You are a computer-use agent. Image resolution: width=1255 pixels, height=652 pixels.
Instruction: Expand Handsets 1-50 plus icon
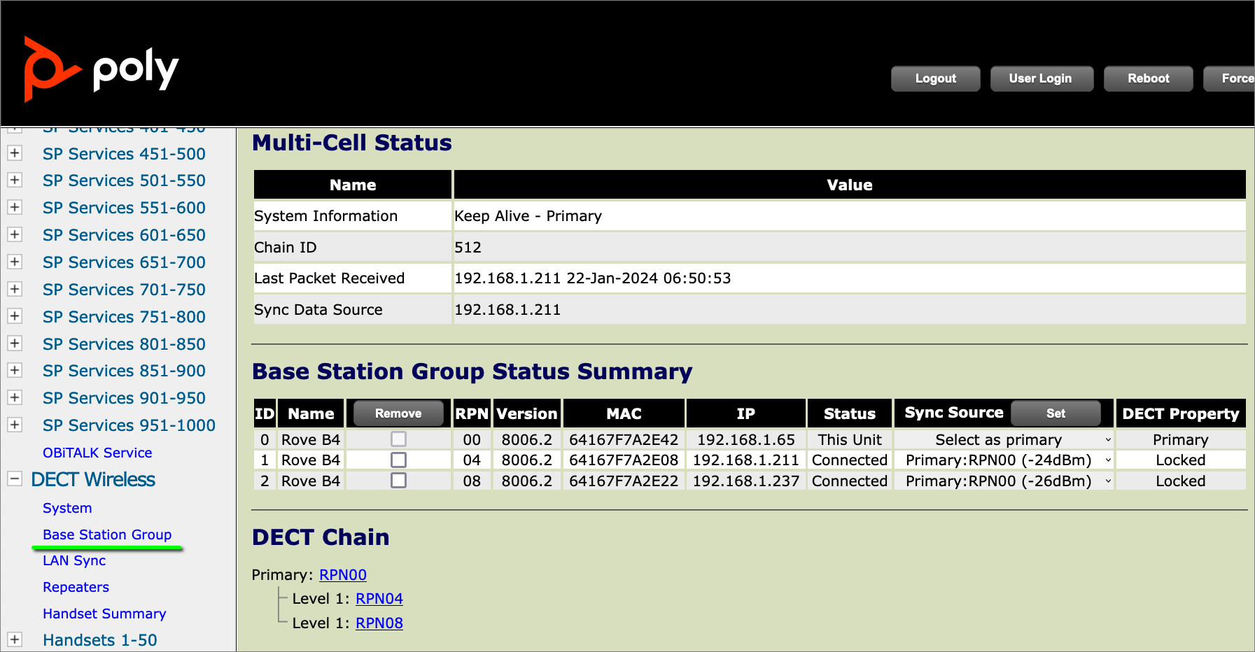15,639
